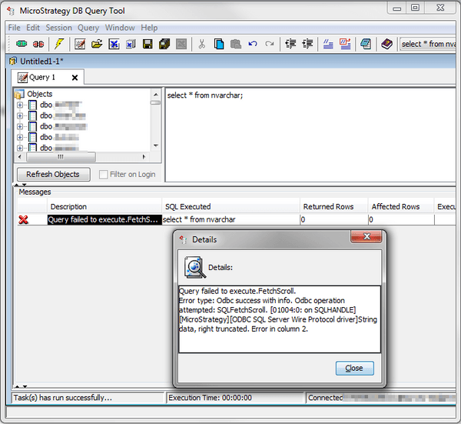The height and width of the screenshot is (424, 461).
Task: Select 'Query failed to execute.FetchS...' message cell
Action: click(x=104, y=219)
